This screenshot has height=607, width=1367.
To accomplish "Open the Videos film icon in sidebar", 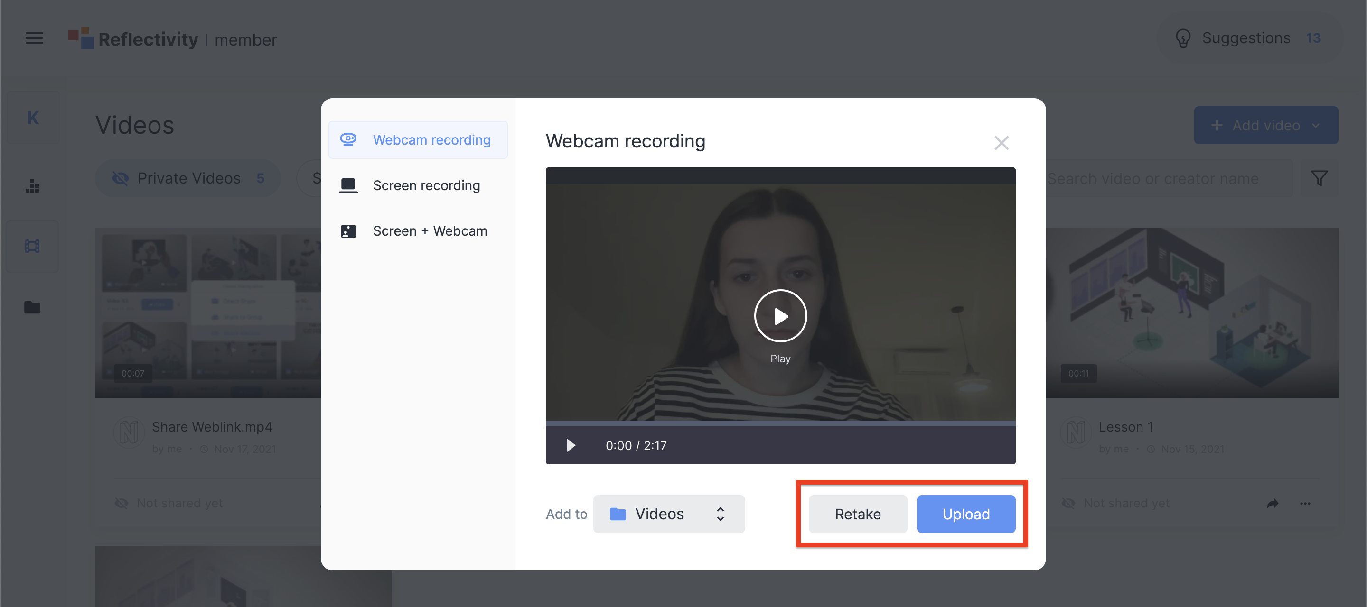I will pyautogui.click(x=32, y=246).
